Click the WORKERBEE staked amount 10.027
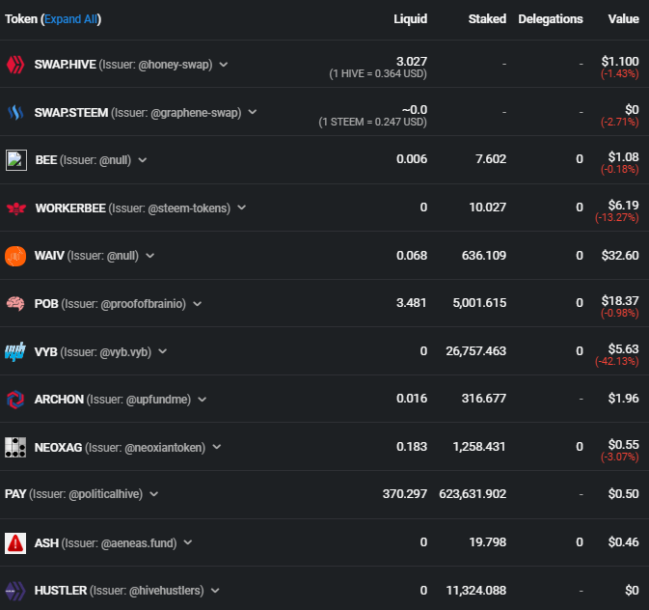Image resolution: width=649 pixels, height=610 pixels. coord(487,208)
